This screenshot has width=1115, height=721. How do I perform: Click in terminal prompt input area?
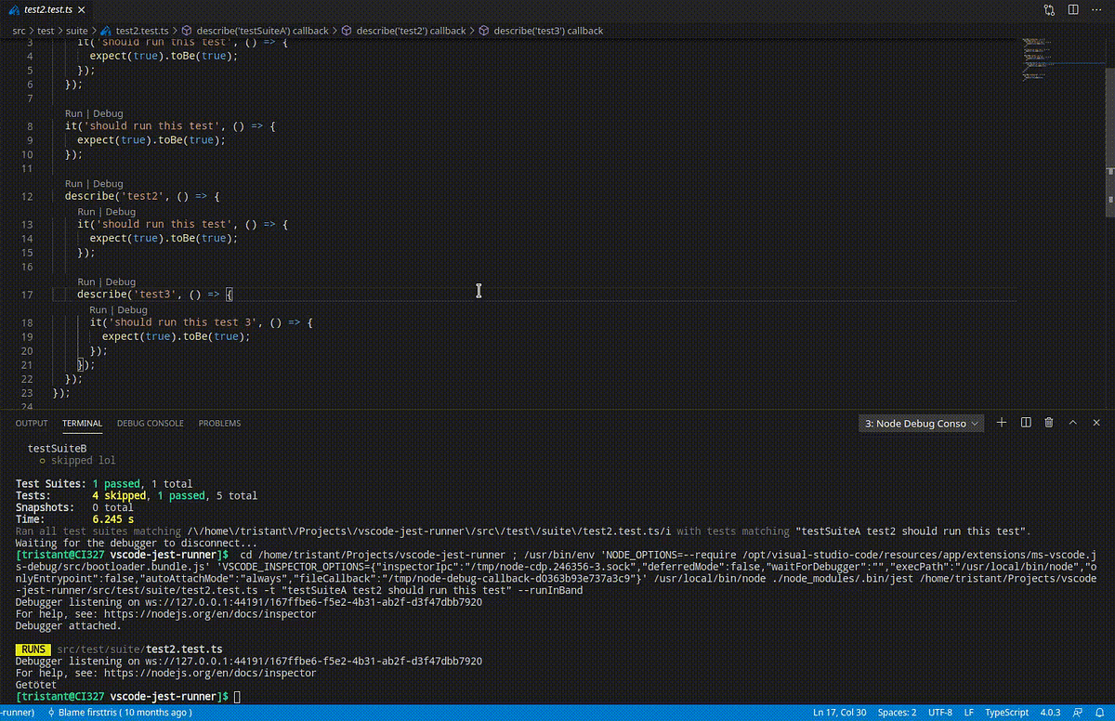click(x=238, y=697)
